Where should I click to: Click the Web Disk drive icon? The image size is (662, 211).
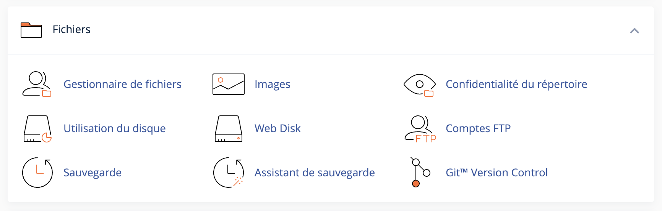click(229, 129)
